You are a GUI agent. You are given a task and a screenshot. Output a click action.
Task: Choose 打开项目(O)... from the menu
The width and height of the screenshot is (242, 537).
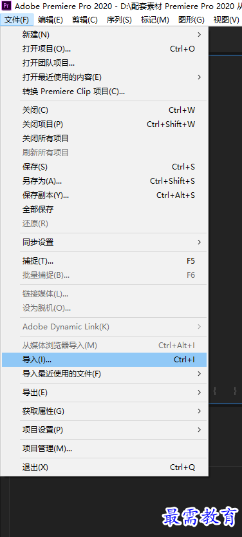tap(104, 49)
